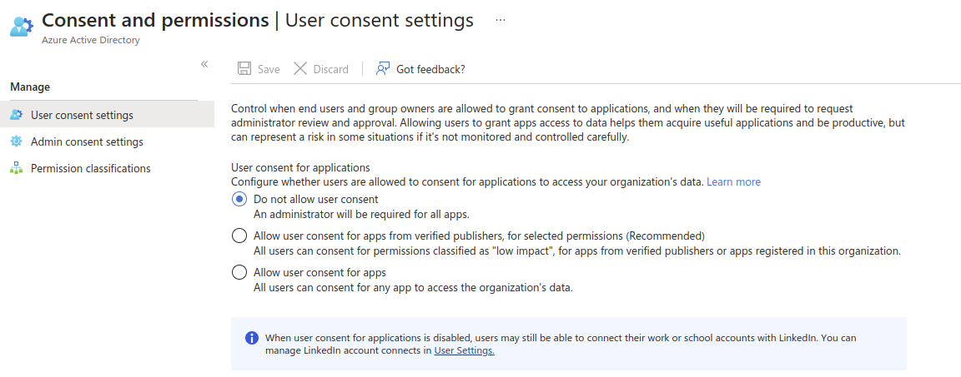Select Do not allow user consent

pyautogui.click(x=239, y=199)
